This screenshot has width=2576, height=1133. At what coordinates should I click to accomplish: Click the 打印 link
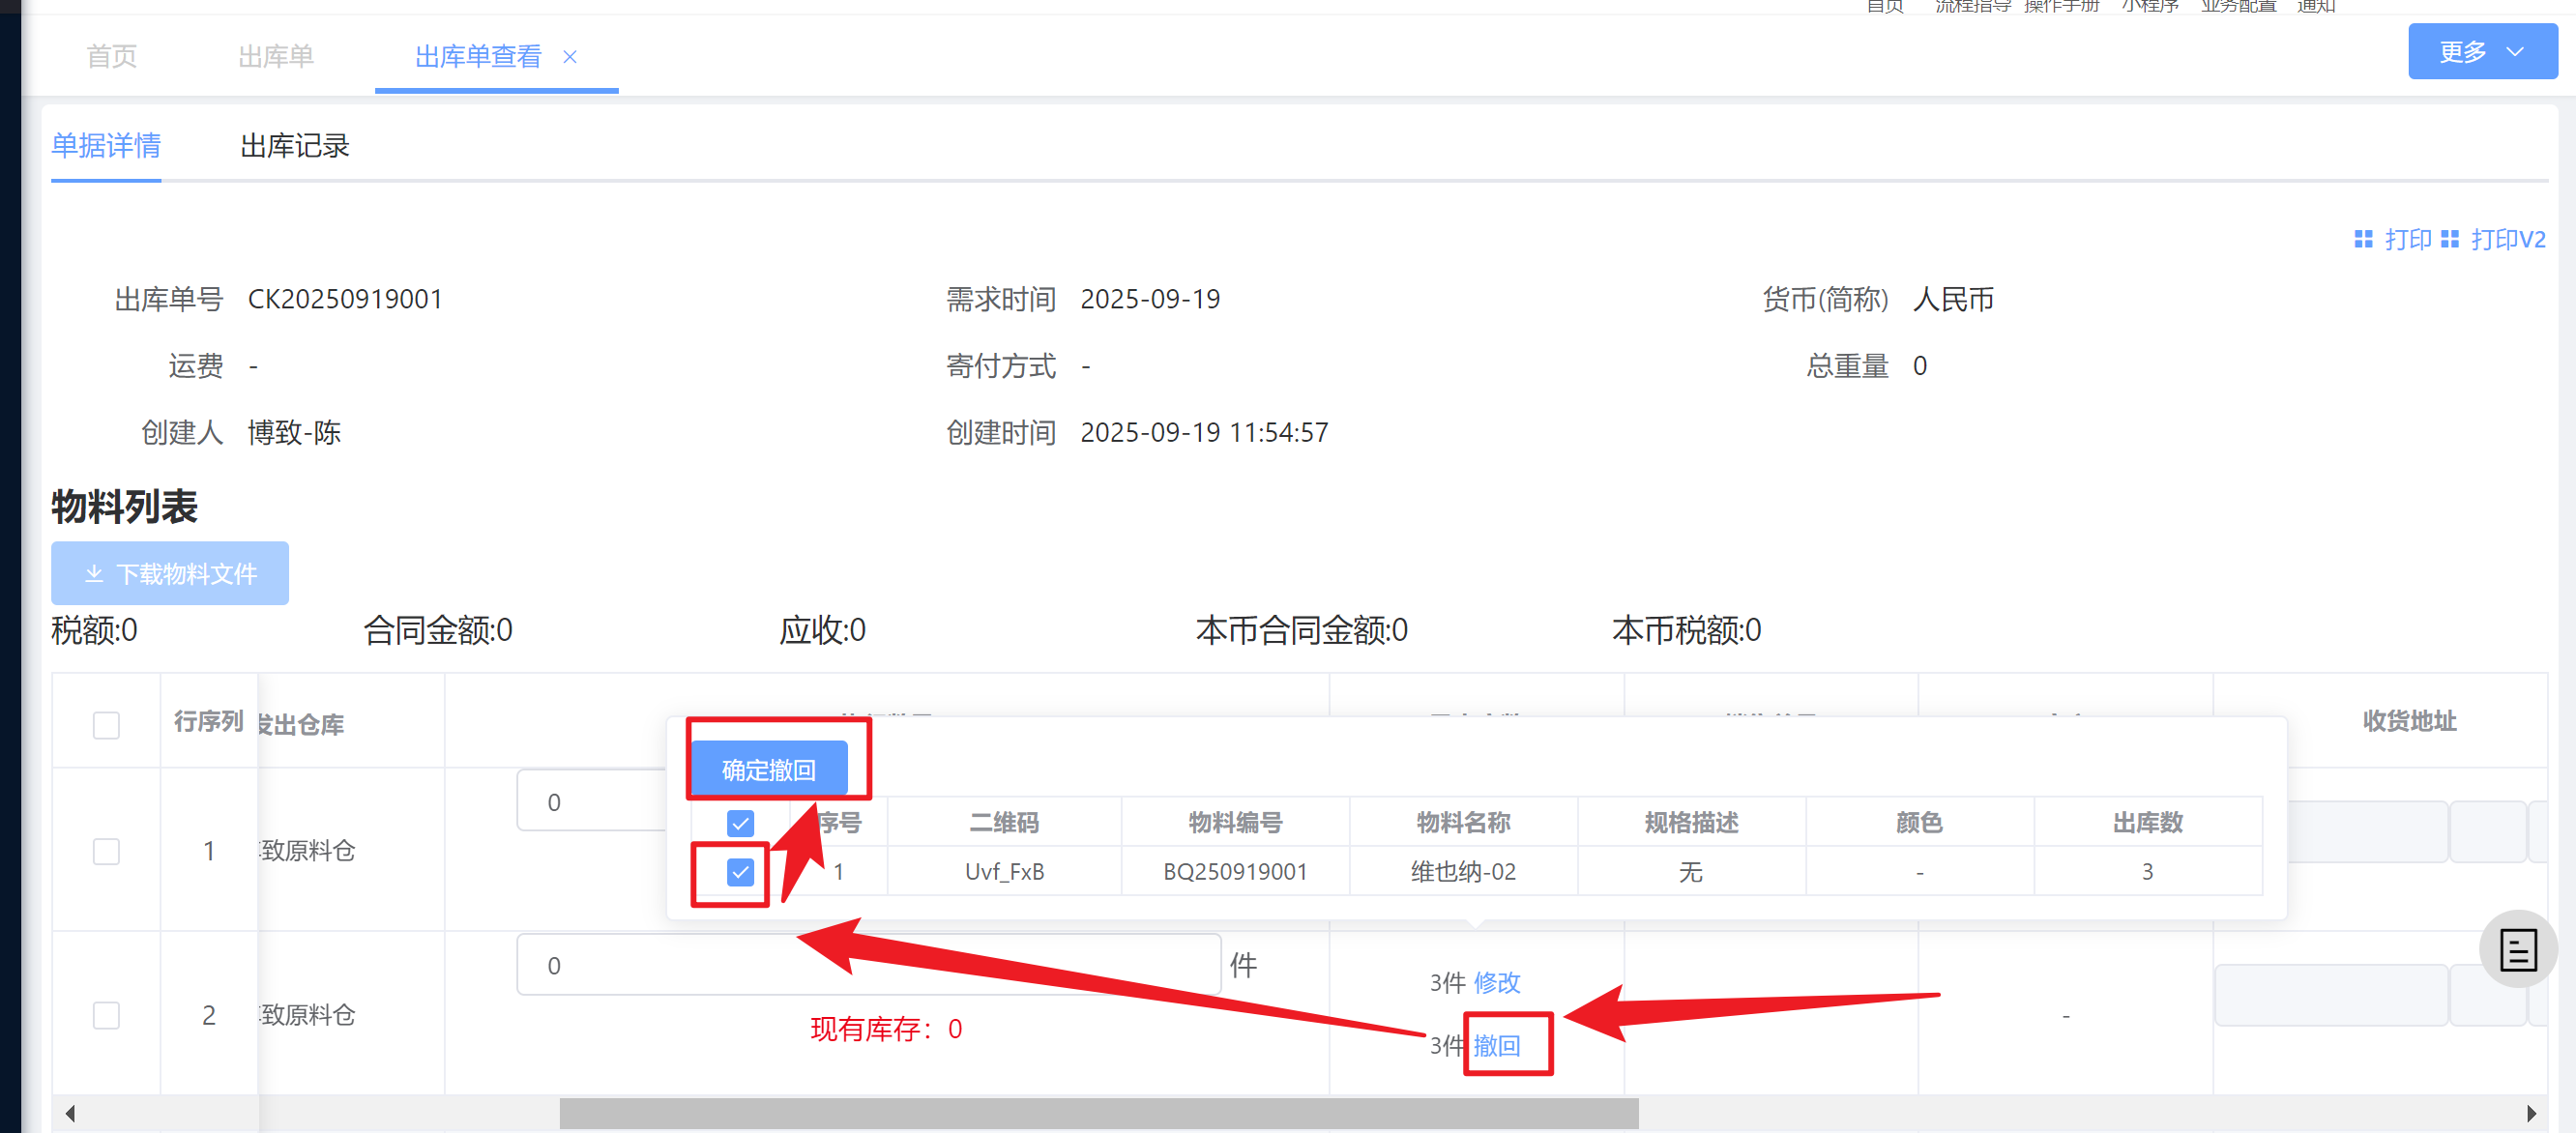pyautogui.click(x=2408, y=239)
